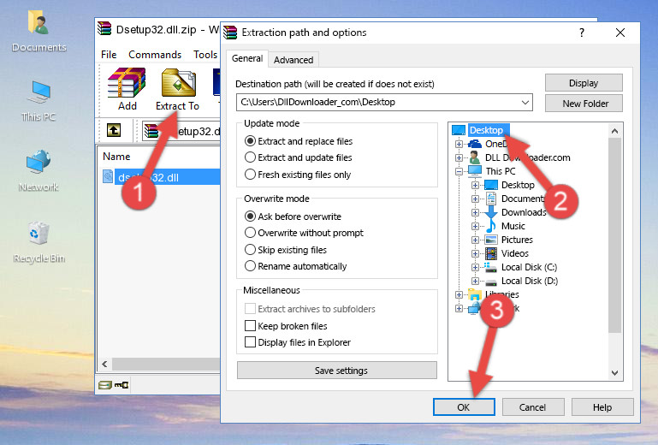Image resolution: width=658 pixels, height=445 pixels.
Task: Click the key password icon in status bar
Action: [x=122, y=384]
